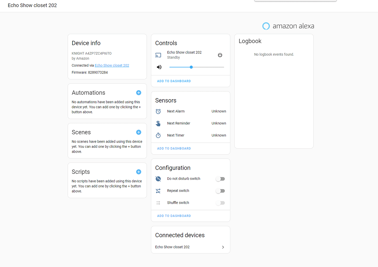Viewport: 378px width, 267px height.
Task: Open Next Timer Unknown value
Action: (219, 135)
